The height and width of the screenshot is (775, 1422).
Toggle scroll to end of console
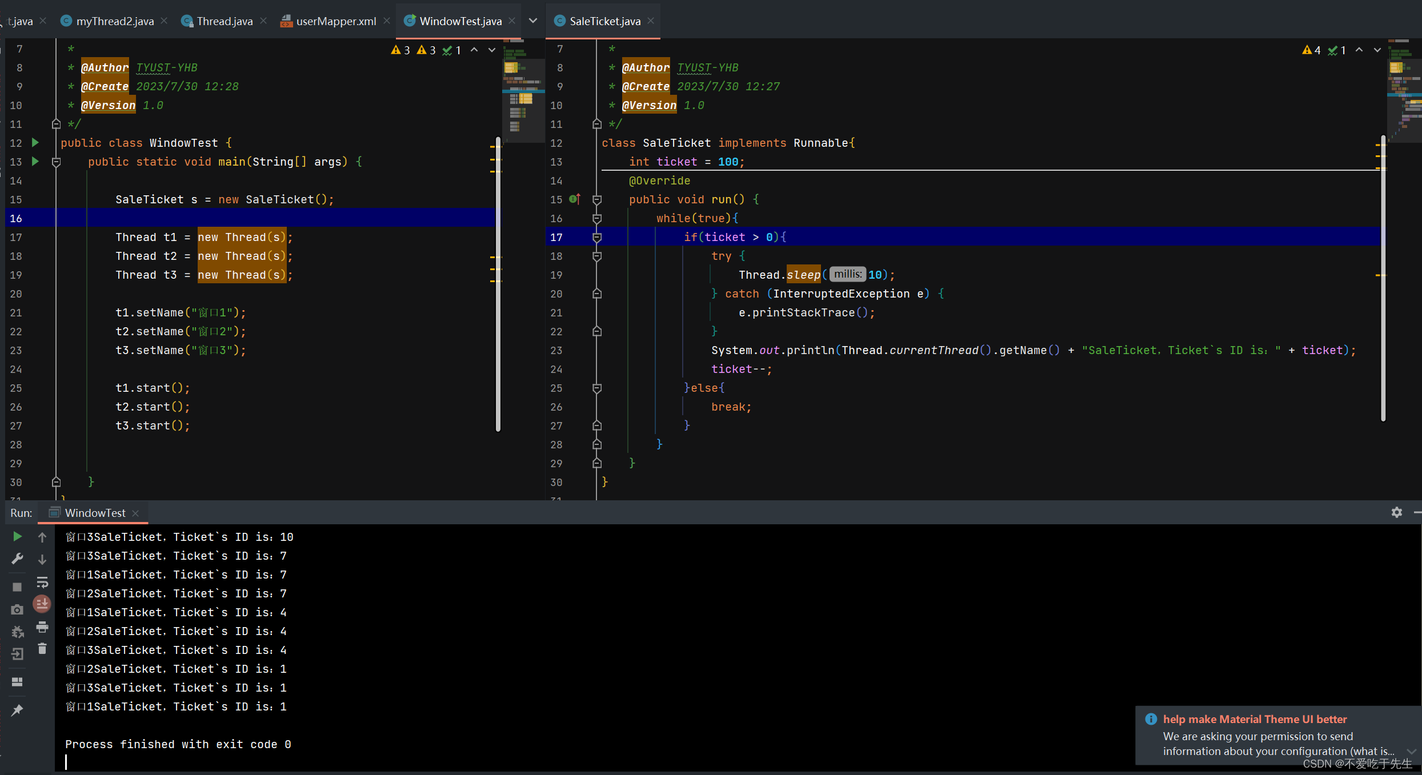point(42,604)
